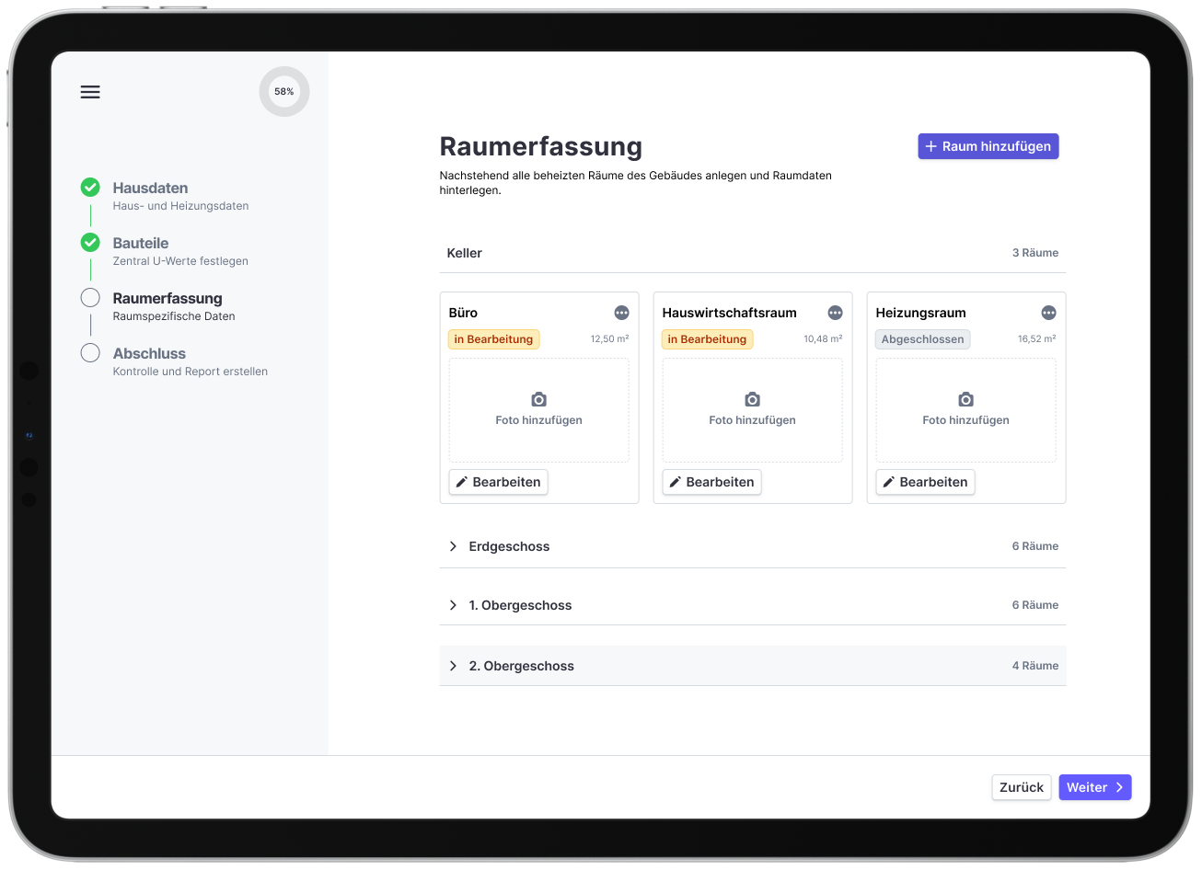Select the Abschluss step circle
The width and height of the screenshot is (1202, 870).
(90, 353)
